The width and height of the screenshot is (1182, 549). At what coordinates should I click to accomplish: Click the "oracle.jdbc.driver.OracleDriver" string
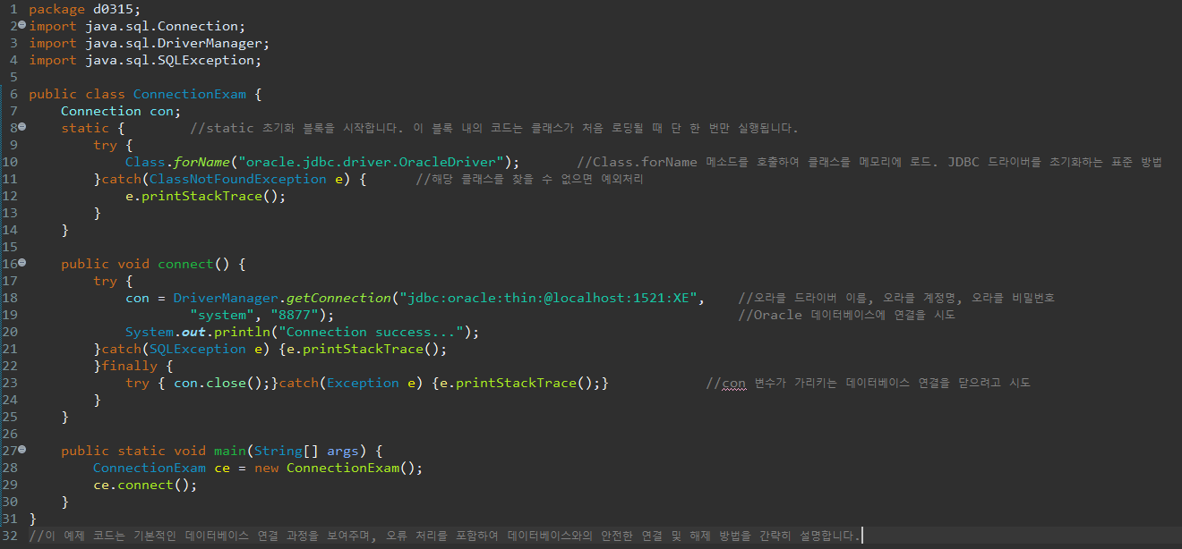(x=371, y=162)
